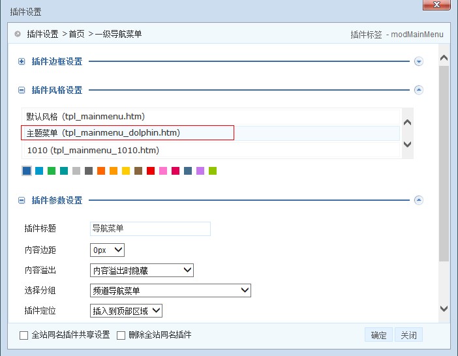
Task: Click the gear icon before breadcrumb
Action: [18, 34]
